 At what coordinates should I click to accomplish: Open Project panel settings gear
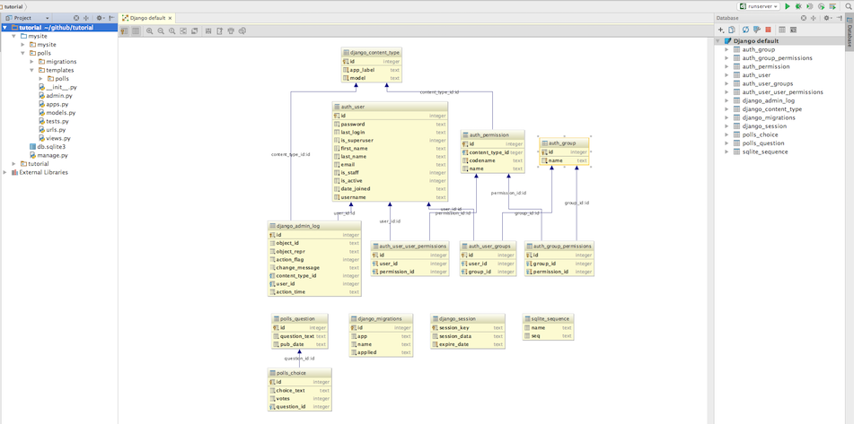[x=100, y=18]
